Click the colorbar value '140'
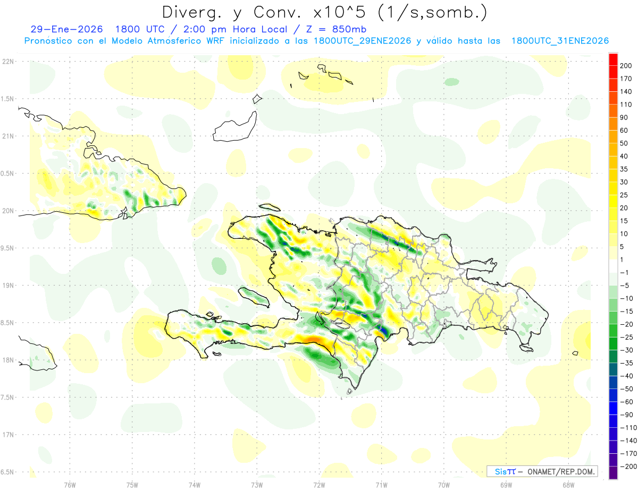The width and height of the screenshot is (638, 492). pos(627,92)
